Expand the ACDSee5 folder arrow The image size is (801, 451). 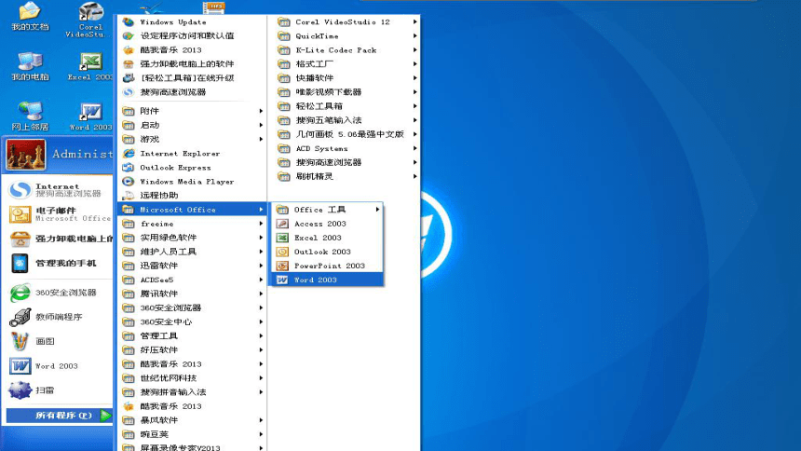[x=261, y=280]
